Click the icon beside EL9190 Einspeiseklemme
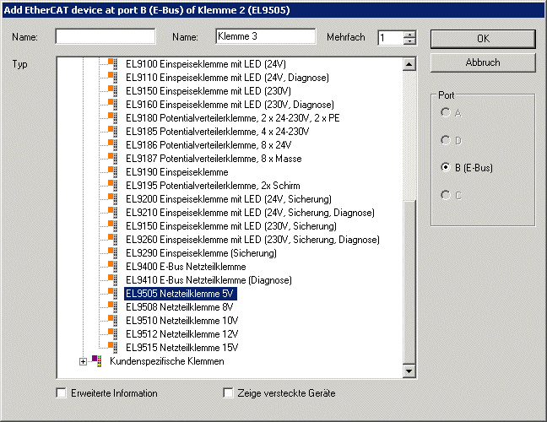 pyautogui.click(x=112, y=172)
